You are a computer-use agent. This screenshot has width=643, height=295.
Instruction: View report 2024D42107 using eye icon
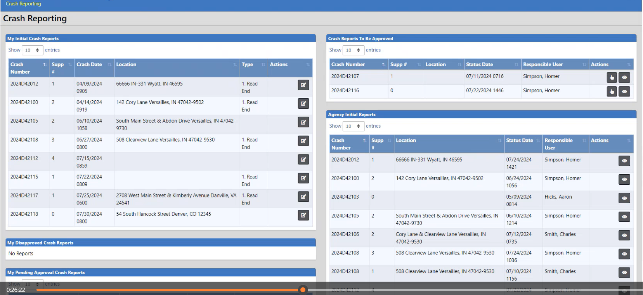(x=624, y=77)
